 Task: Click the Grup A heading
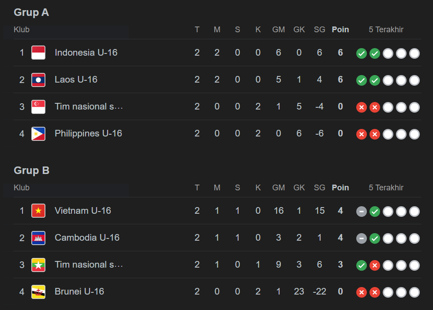pyautogui.click(x=31, y=12)
